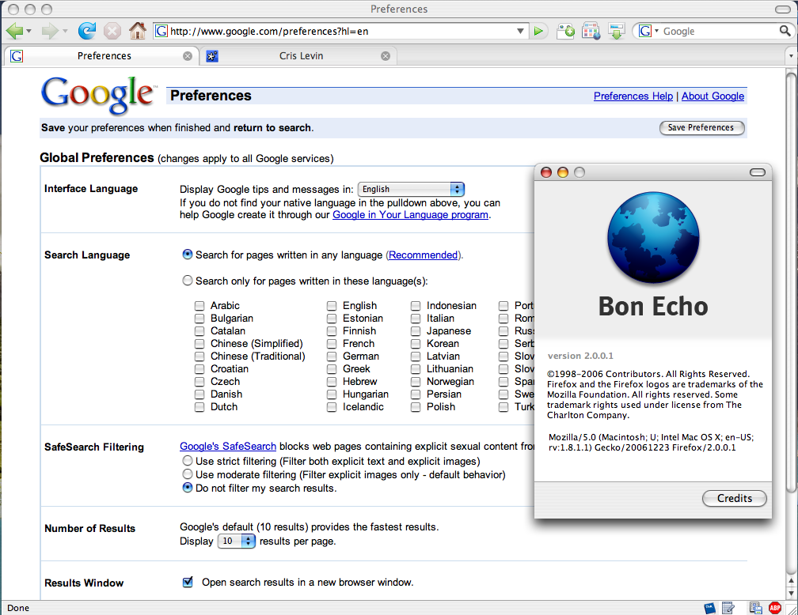
Task: Open the Adblock Plus ABP icon
Action: point(775,607)
